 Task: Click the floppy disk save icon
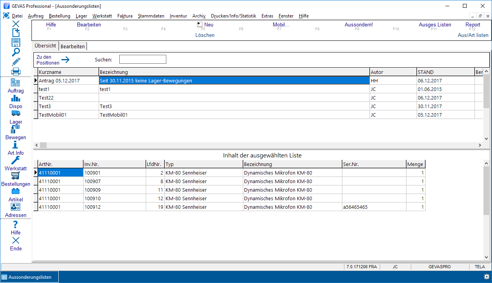click(x=16, y=43)
